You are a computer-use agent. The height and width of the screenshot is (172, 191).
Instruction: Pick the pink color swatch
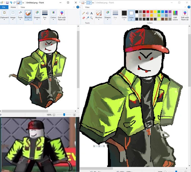(x=148, y=15)
